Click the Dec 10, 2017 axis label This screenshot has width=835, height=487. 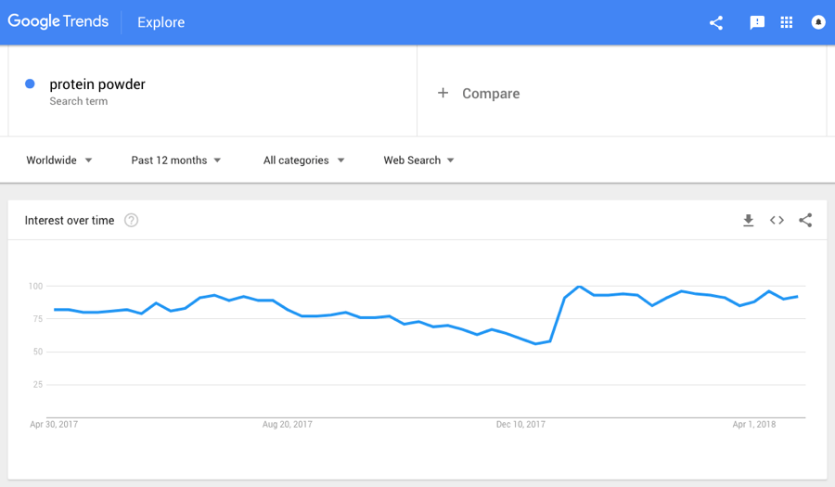(520, 425)
